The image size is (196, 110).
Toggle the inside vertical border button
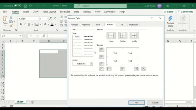click(x=123, y=69)
